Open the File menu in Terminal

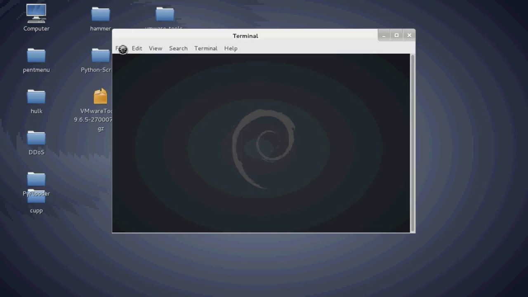120,48
